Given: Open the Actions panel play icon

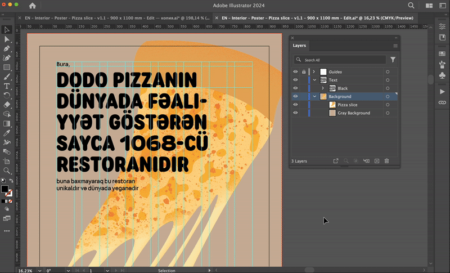Looking at the screenshot, I should coord(442,92).
